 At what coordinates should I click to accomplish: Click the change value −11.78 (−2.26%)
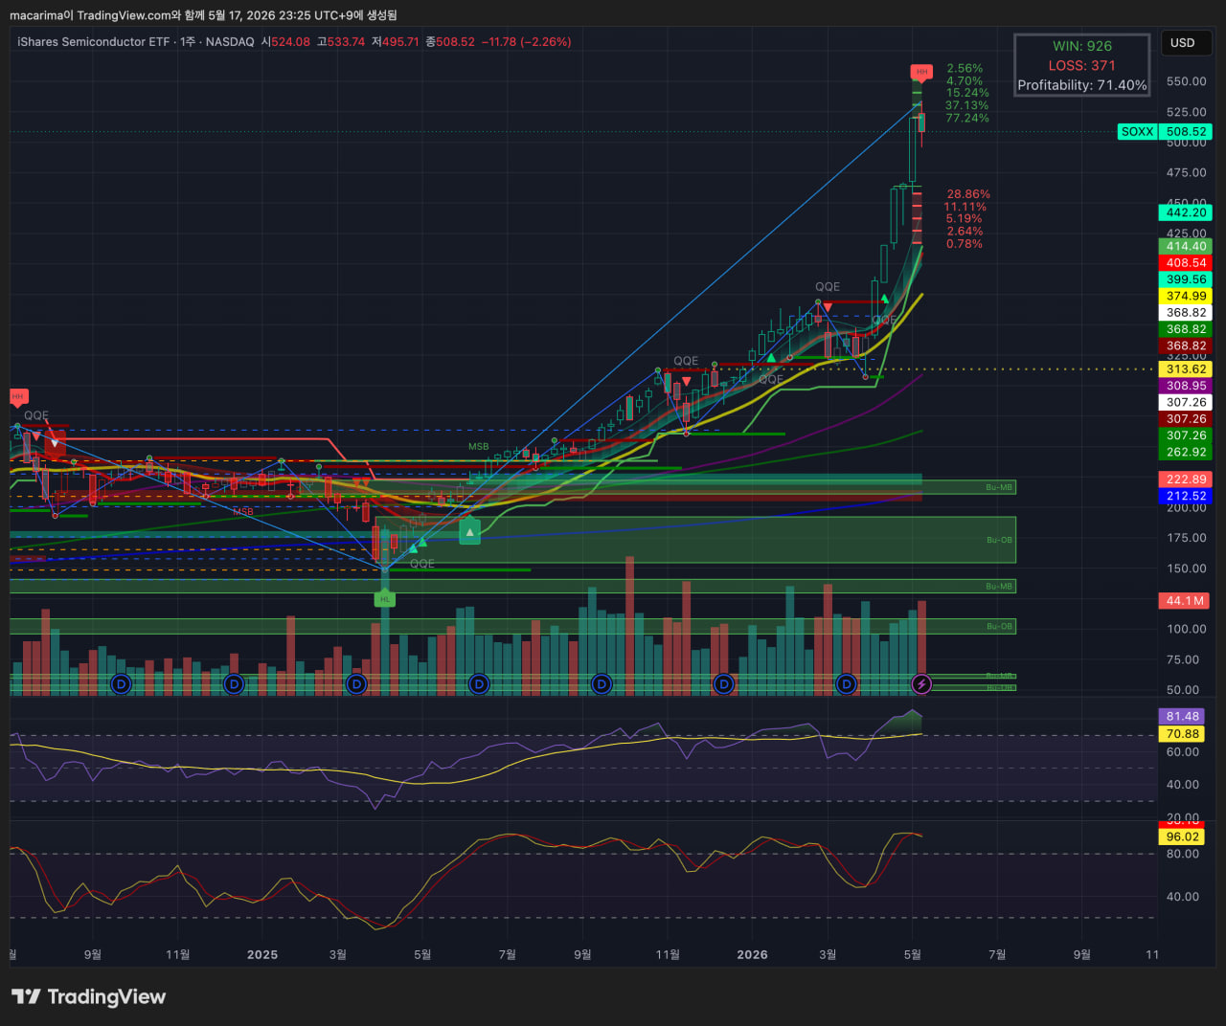click(526, 42)
